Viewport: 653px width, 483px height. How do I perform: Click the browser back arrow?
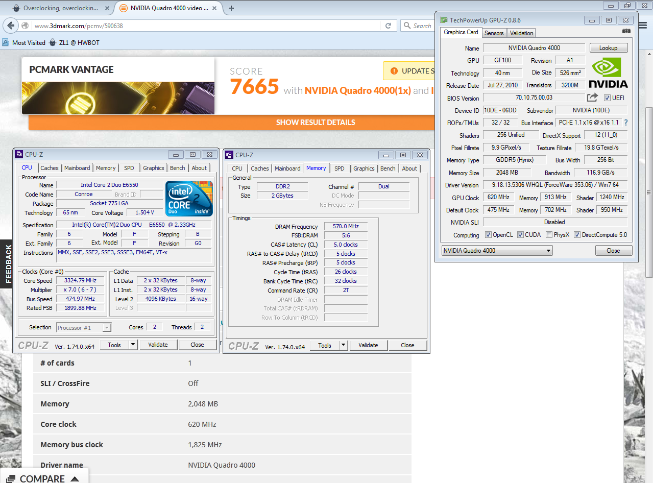pos(10,26)
